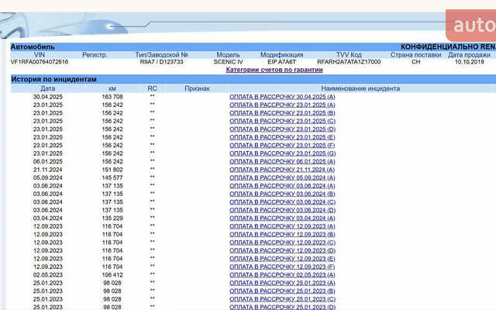This screenshot has width=496, height=310.
Task: Open ОПЛАТА В РАССРОЧКУ 12.09.2023 (F) link
Action: (282, 267)
